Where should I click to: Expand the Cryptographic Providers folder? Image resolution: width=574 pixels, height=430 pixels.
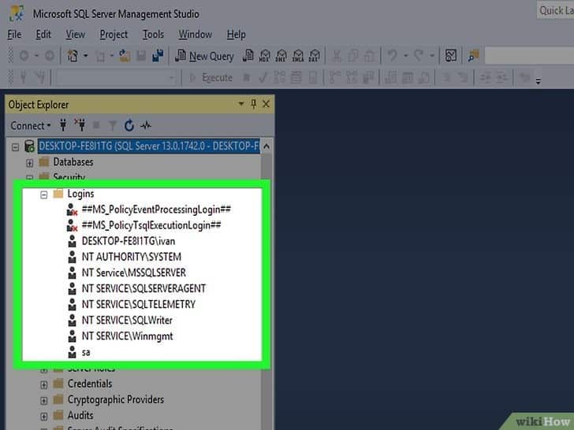point(44,401)
